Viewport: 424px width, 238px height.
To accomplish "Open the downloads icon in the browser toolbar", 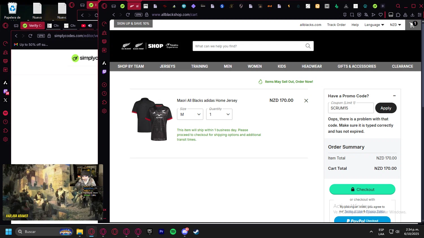I will (412, 15).
